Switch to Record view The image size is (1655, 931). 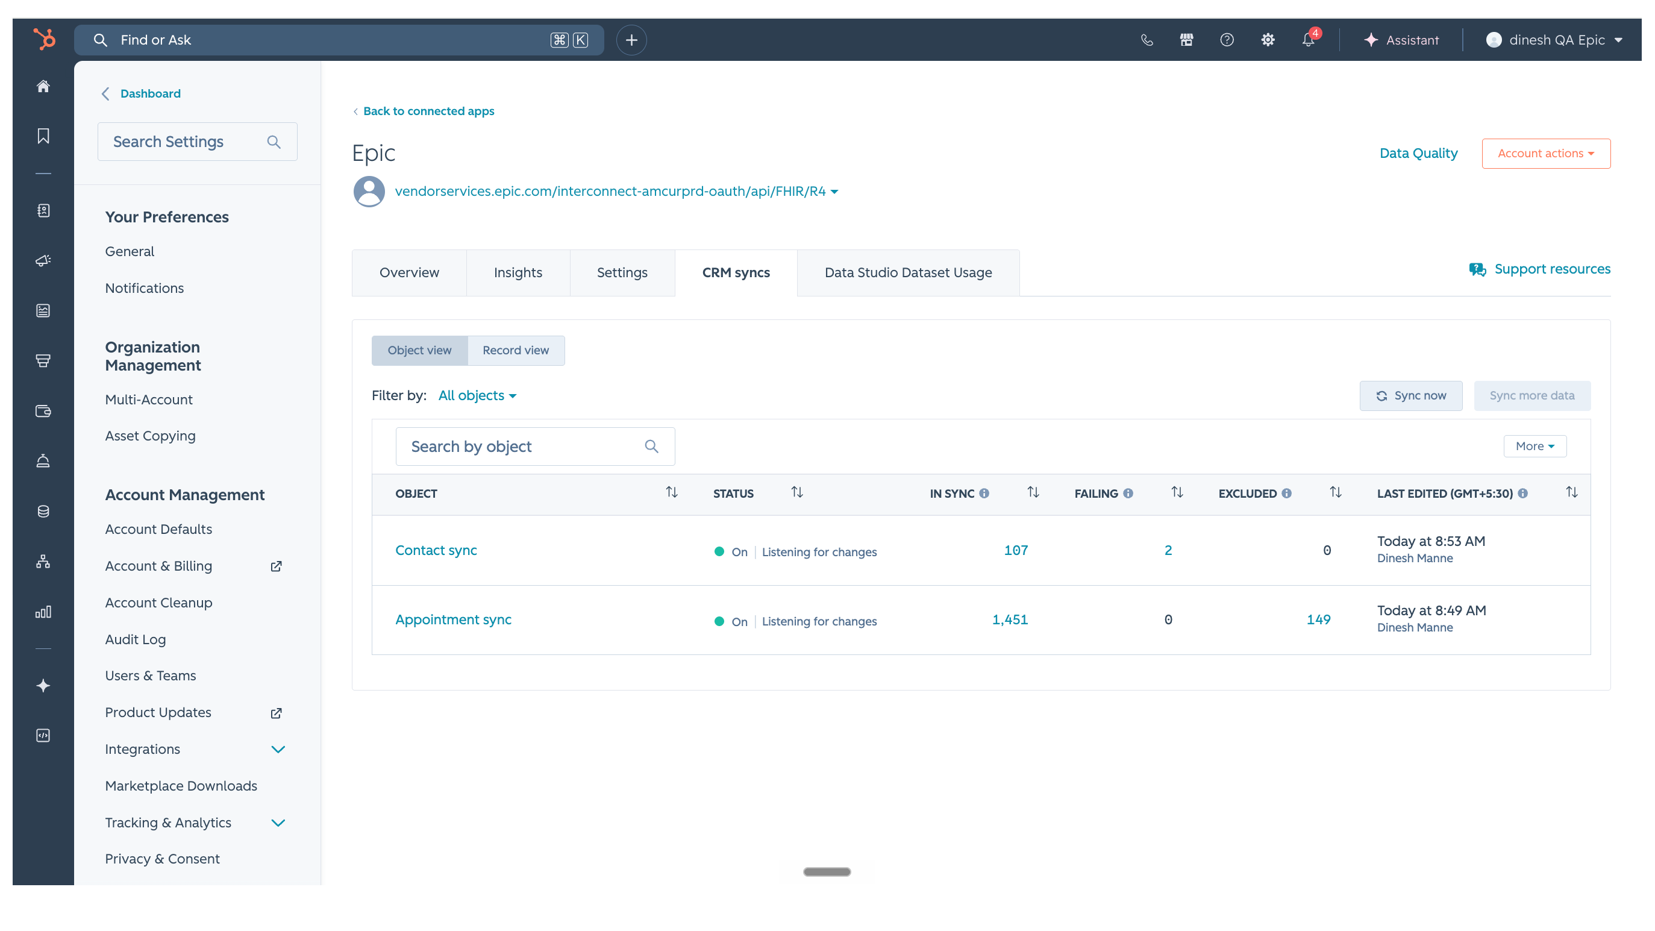(516, 350)
